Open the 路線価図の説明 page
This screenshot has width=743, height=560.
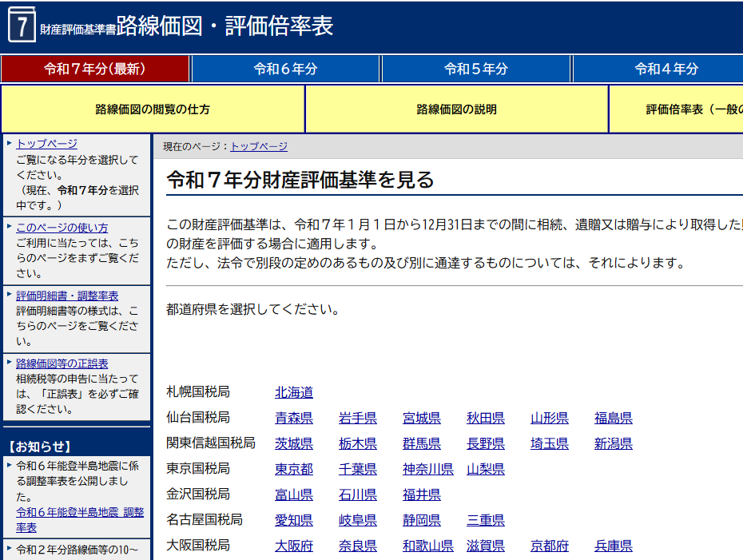tap(457, 109)
